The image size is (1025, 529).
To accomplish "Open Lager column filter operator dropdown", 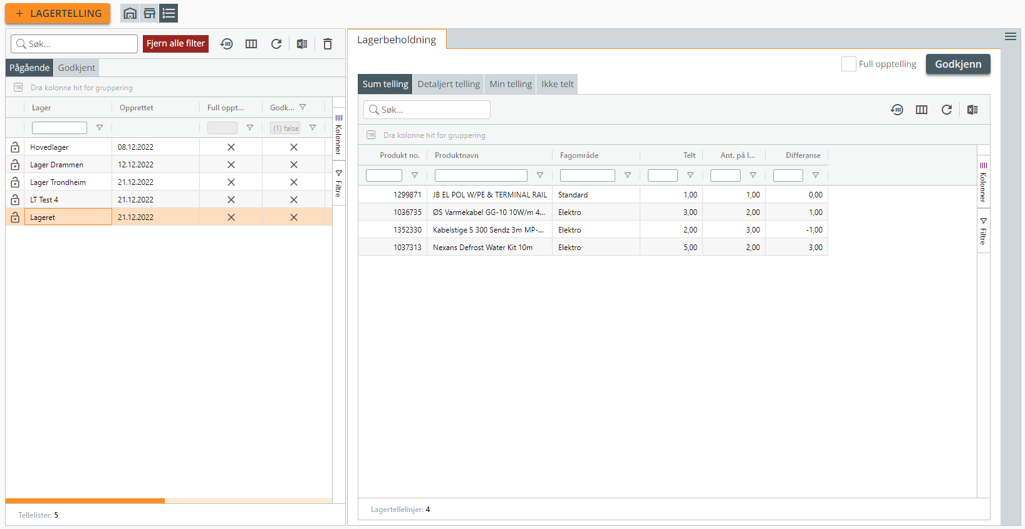I will click(x=99, y=128).
